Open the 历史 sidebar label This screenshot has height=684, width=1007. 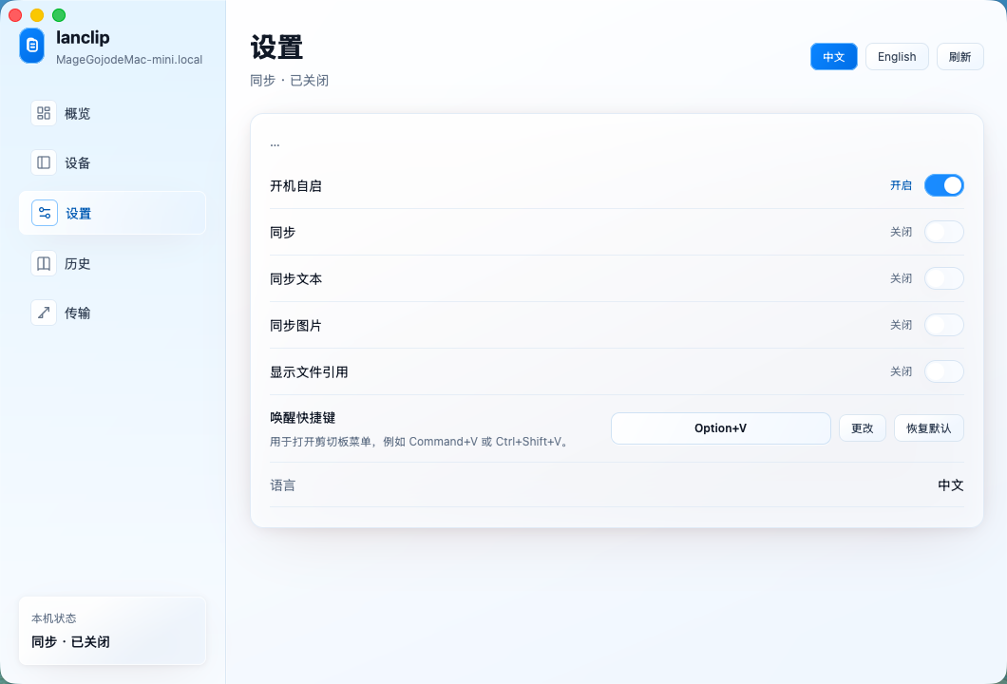point(78,264)
